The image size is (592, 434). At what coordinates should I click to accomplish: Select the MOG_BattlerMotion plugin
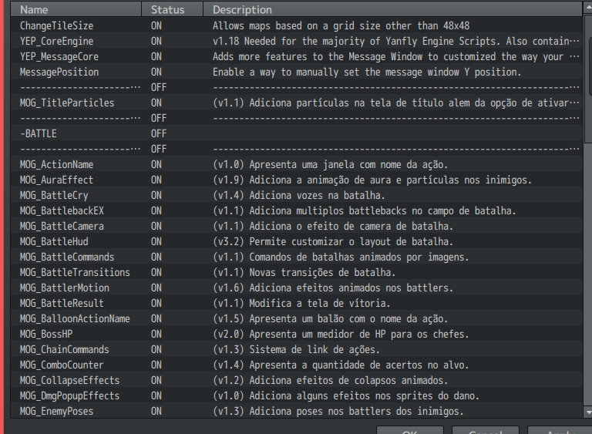pos(296,288)
